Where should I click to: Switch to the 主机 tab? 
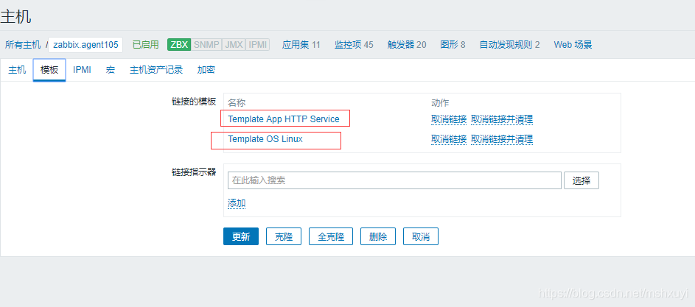(x=17, y=70)
